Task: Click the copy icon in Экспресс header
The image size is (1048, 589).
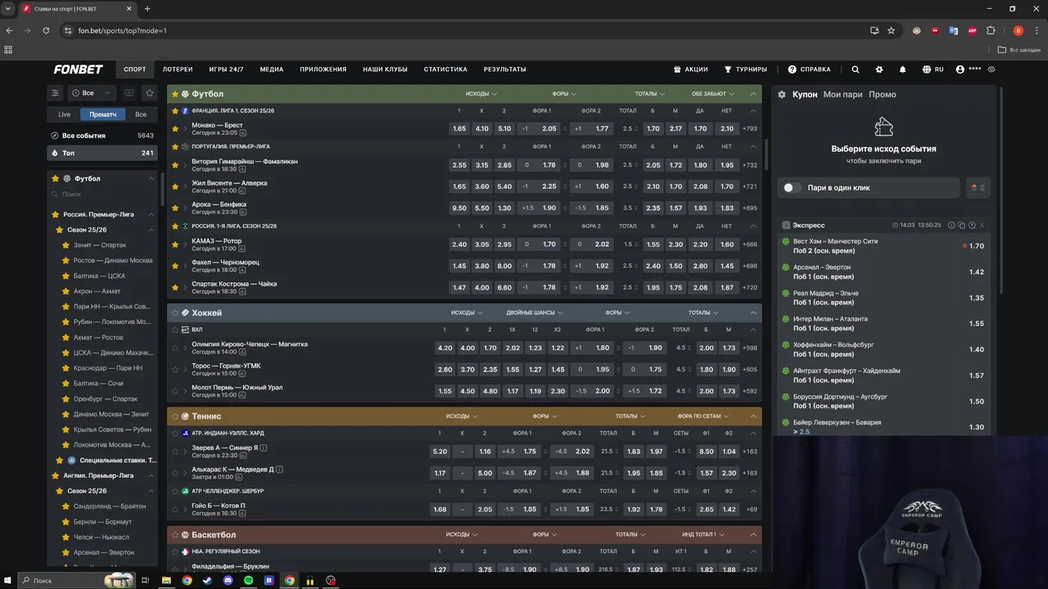Action: tap(961, 225)
